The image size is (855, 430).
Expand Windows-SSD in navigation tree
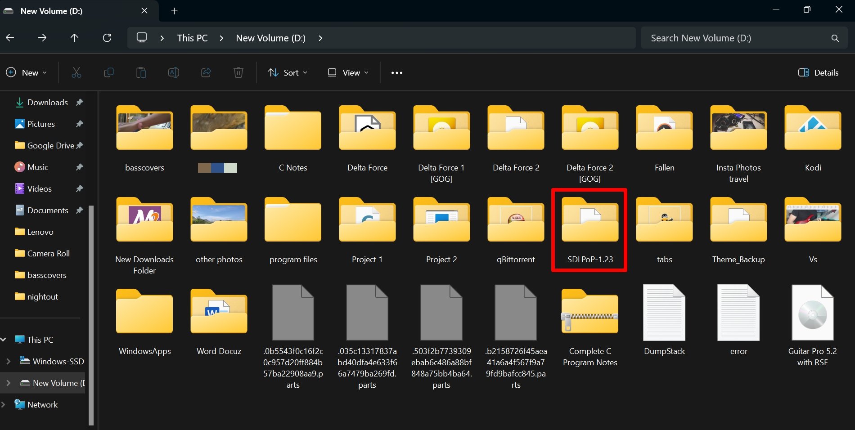(8, 361)
